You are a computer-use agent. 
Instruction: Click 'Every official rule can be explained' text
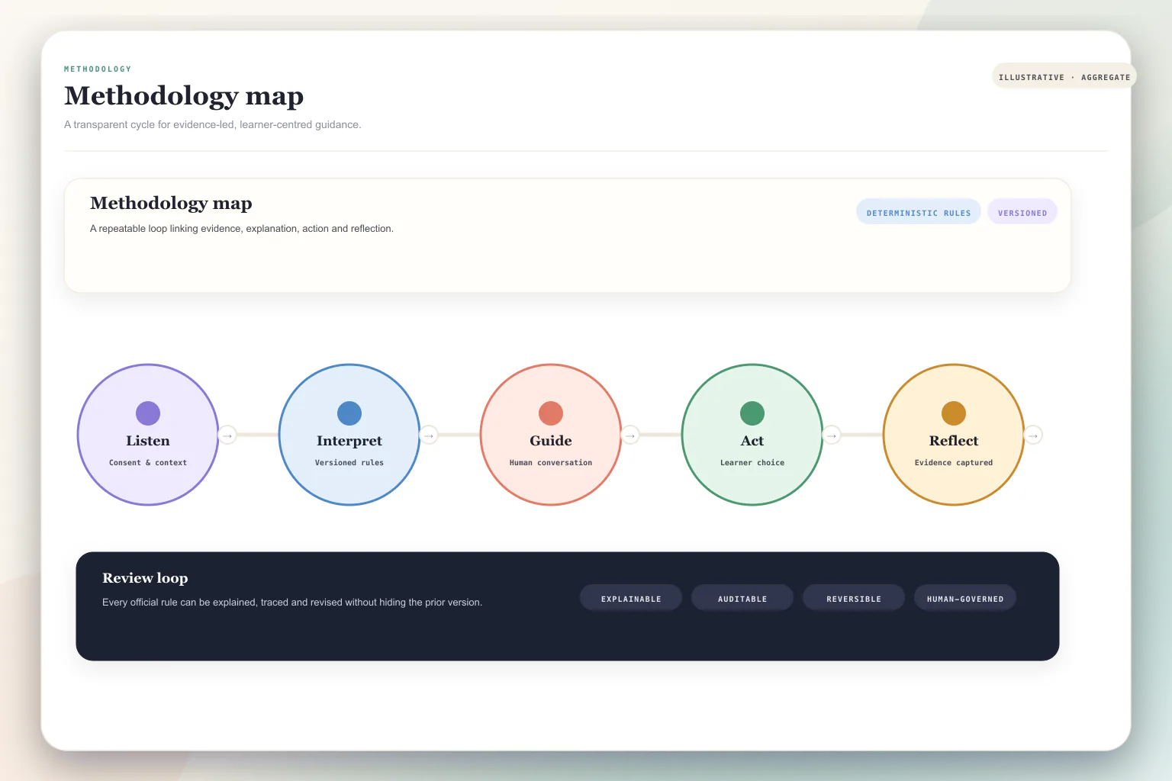(292, 602)
